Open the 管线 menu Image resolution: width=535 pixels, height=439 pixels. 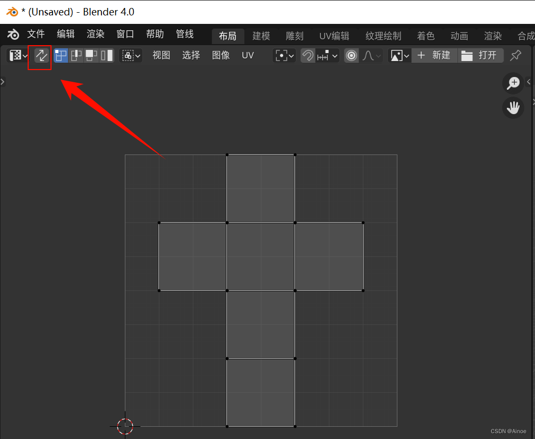[184, 34]
